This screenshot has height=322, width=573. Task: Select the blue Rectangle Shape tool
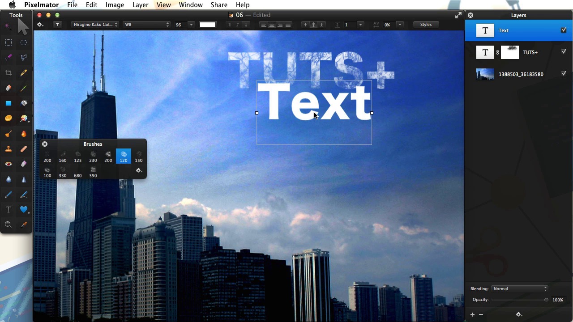(x=8, y=103)
